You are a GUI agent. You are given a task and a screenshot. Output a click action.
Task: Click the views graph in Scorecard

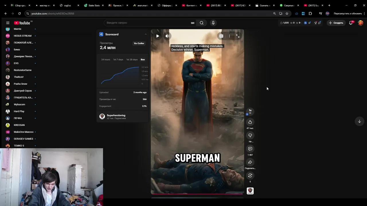point(120,75)
